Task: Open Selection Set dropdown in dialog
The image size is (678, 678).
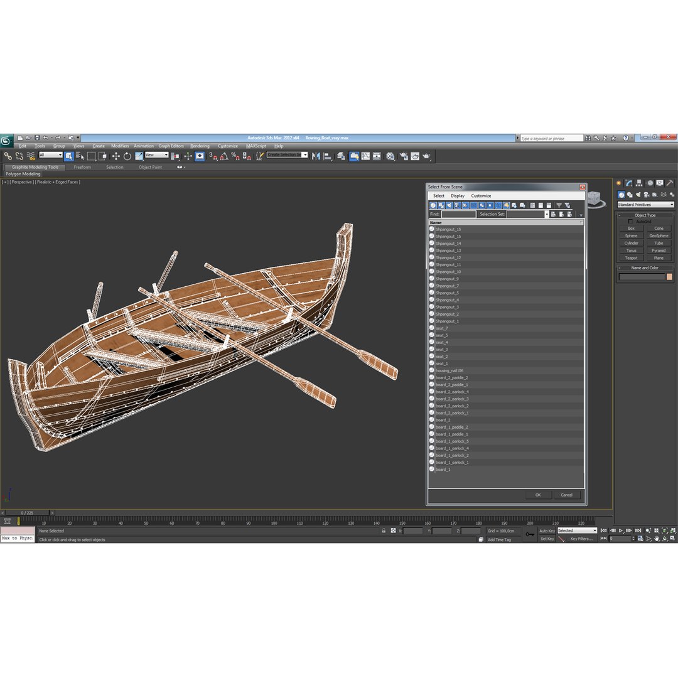Action: pyautogui.click(x=547, y=214)
